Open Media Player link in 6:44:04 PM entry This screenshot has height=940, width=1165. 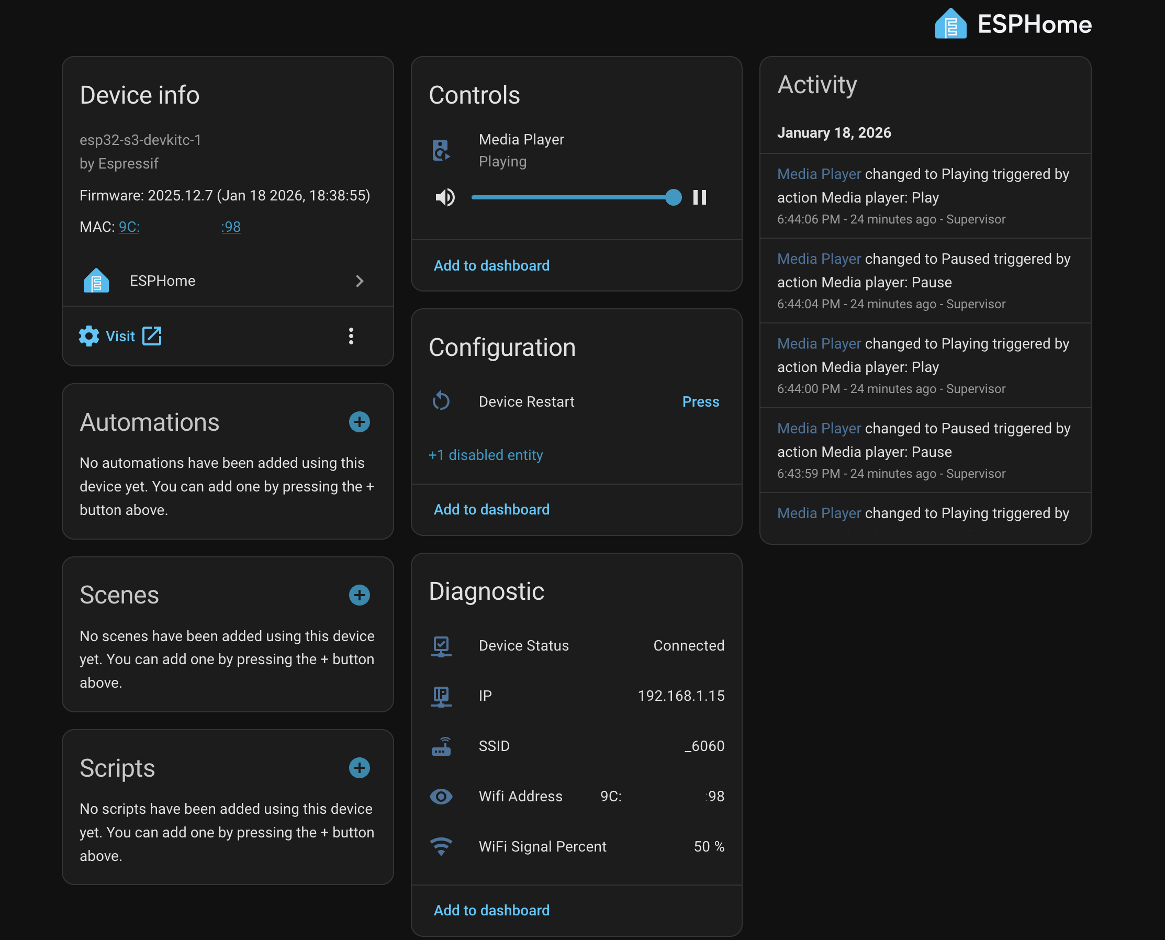[x=819, y=259]
